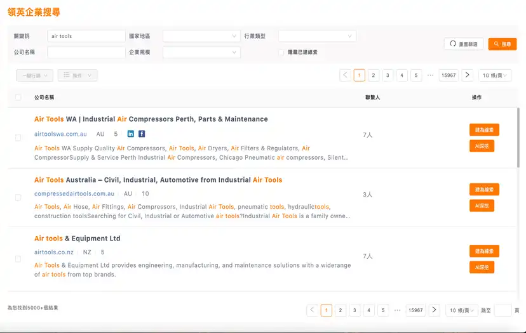
Task: Toggle the hide-existing-leads checkbox
Action: point(281,52)
